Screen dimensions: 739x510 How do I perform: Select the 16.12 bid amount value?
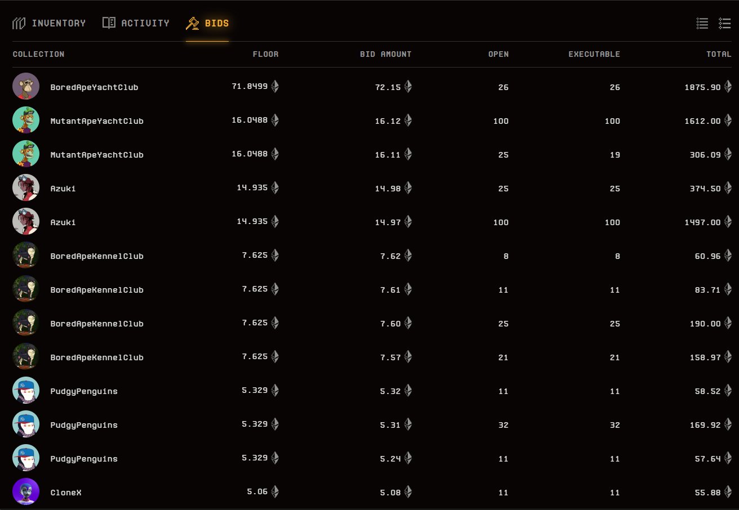click(388, 121)
